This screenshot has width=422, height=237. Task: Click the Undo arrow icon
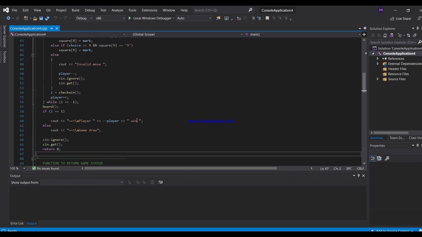55,18
